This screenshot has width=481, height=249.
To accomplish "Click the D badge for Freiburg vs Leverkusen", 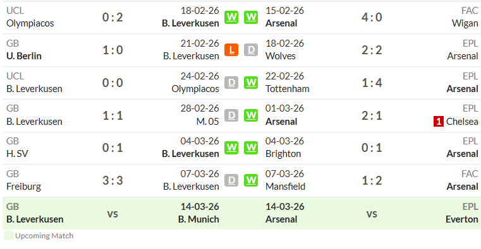I will point(231,180).
